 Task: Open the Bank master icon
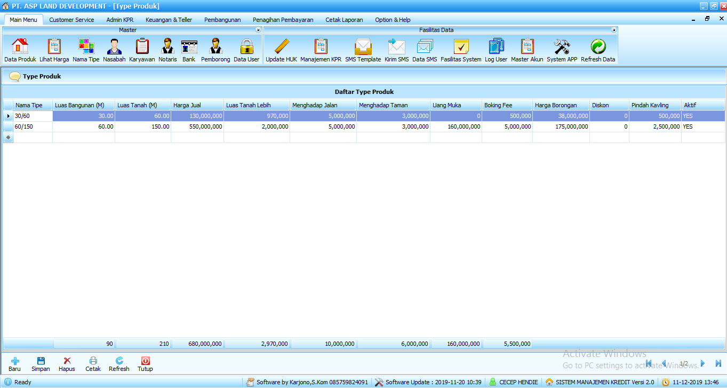tap(189, 50)
